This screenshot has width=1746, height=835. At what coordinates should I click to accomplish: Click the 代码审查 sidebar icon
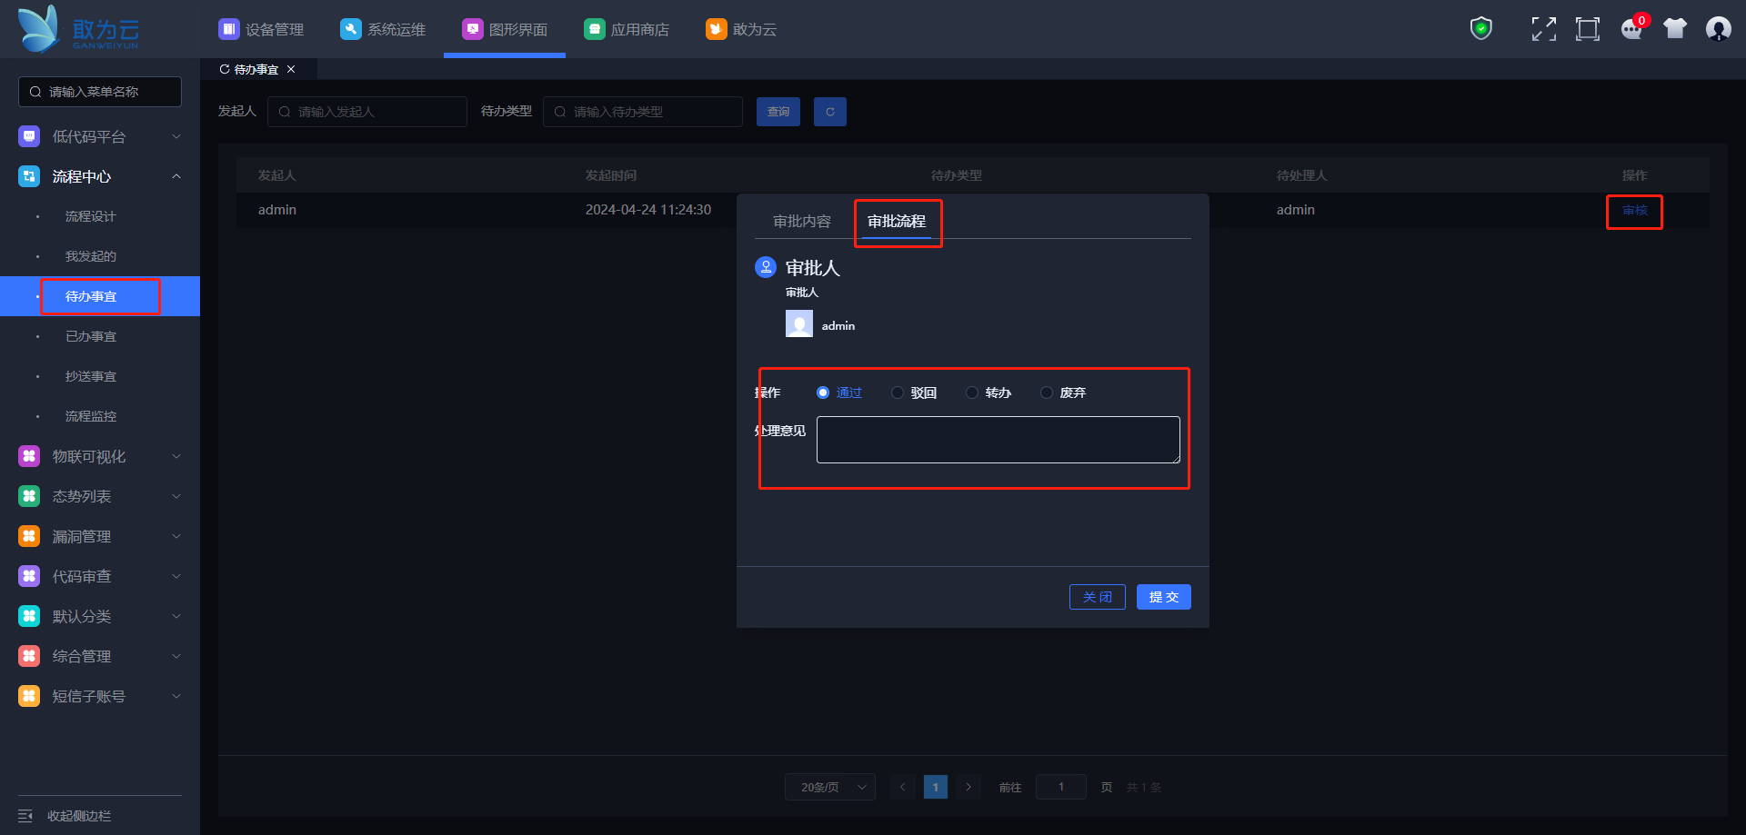(x=29, y=576)
